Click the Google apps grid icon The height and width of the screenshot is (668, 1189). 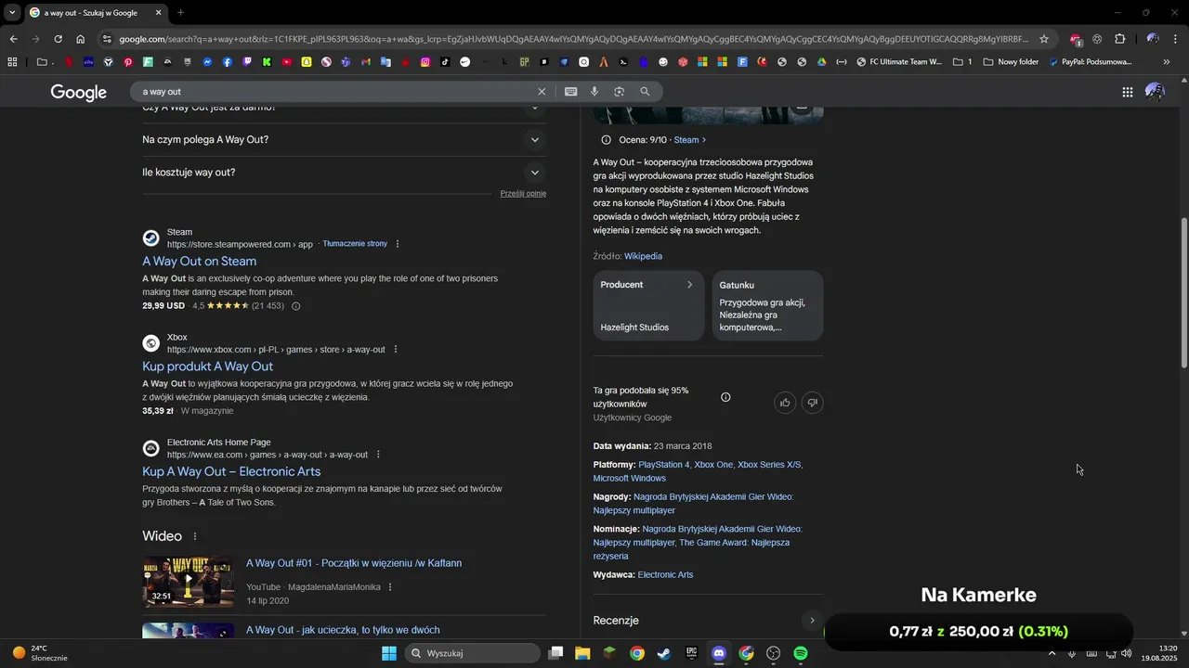tap(1127, 92)
